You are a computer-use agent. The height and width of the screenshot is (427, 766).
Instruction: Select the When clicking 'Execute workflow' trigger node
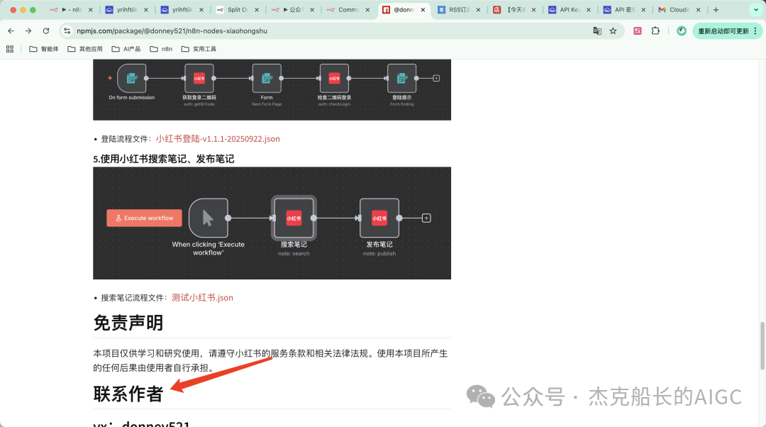208,218
